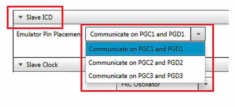235x107 pixels.
Task: Collapse the Slave ICD section triangle
Action: [x=21, y=18]
